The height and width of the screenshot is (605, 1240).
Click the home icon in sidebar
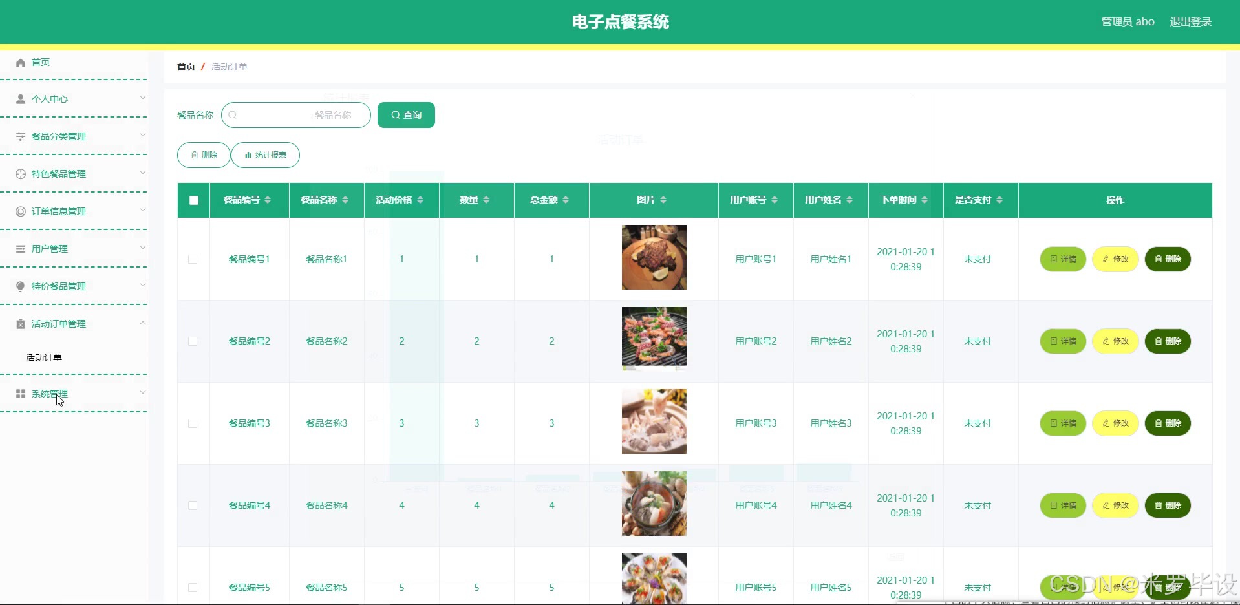(x=21, y=63)
